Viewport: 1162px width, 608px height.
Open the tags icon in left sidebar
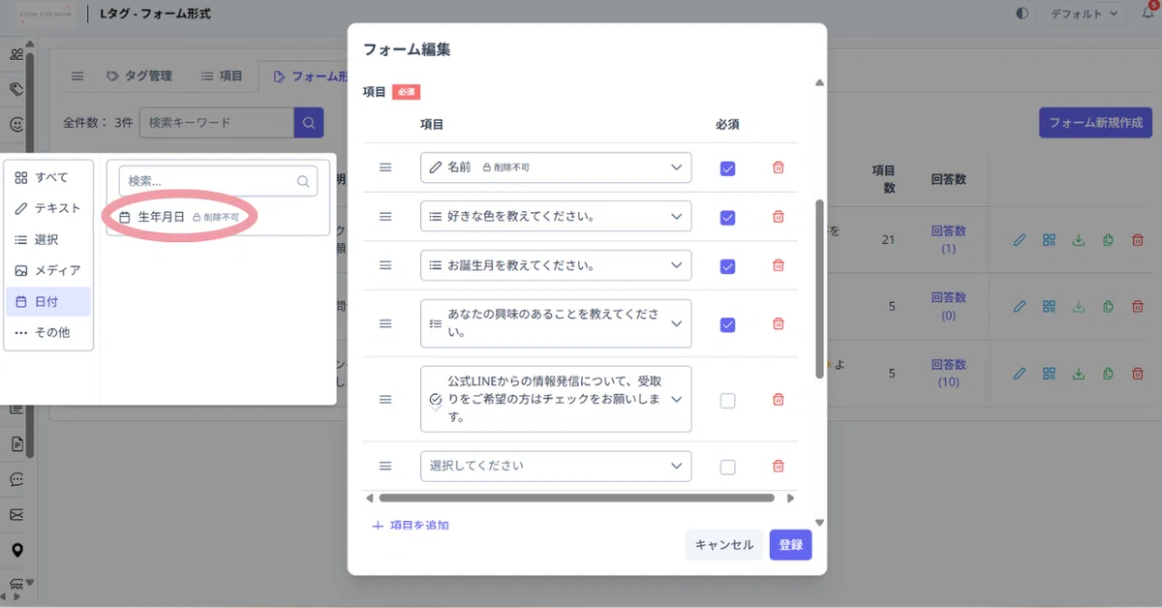[16, 89]
